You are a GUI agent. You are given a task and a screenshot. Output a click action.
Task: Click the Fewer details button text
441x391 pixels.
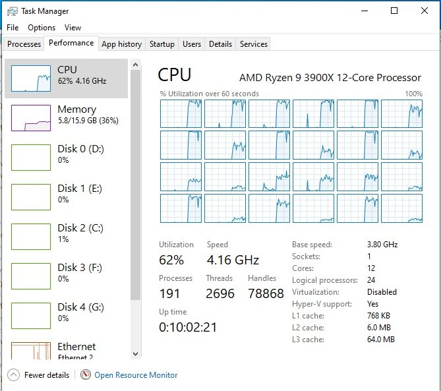(47, 375)
